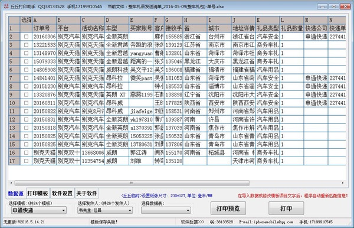Tick checkbox for row 3 order 13221533
Viewport: 354px width, 228px height.
point(26,45)
